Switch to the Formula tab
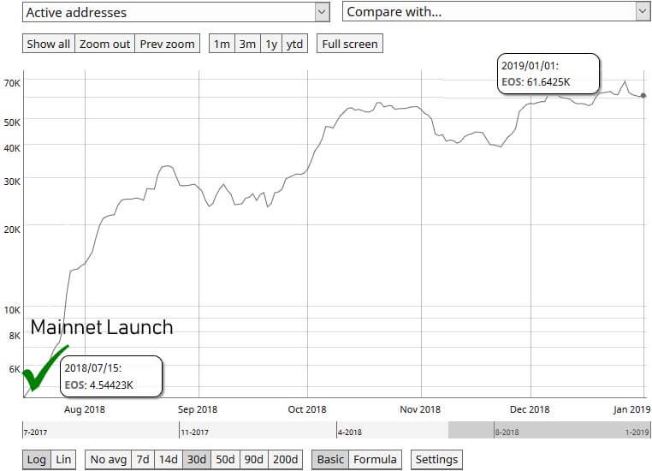 (x=375, y=459)
